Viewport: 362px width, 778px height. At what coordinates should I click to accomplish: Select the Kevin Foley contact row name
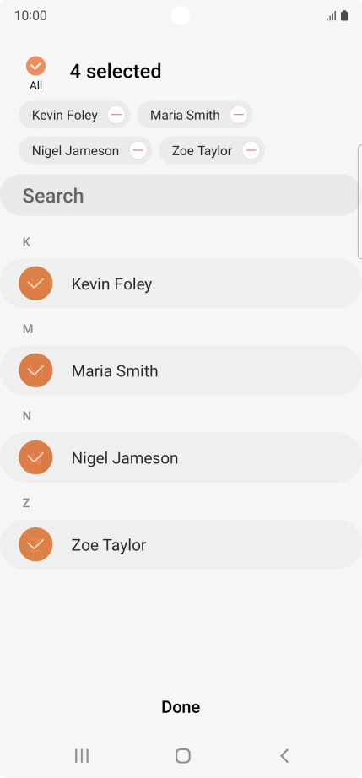111,284
